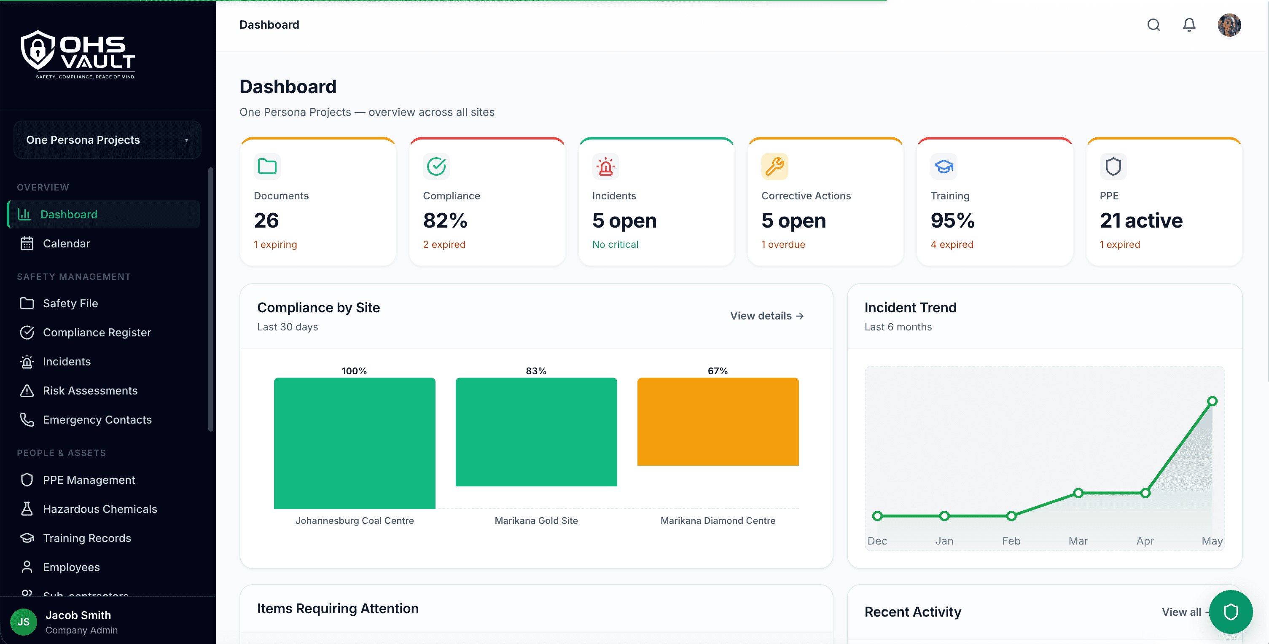Click the Feb data point on Incident Trend
This screenshot has height=644, width=1269.
1011,516
